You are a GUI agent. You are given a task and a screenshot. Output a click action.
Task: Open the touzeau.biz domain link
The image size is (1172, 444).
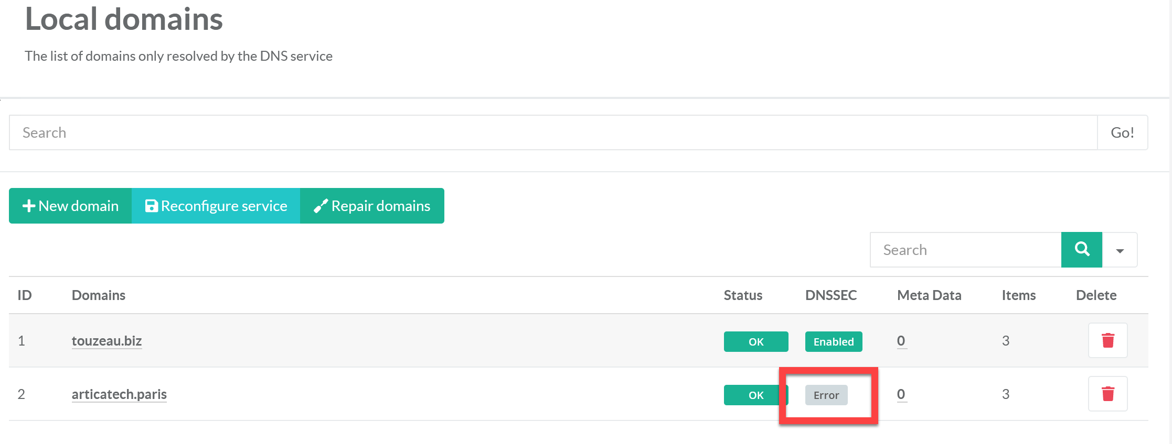point(106,341)
